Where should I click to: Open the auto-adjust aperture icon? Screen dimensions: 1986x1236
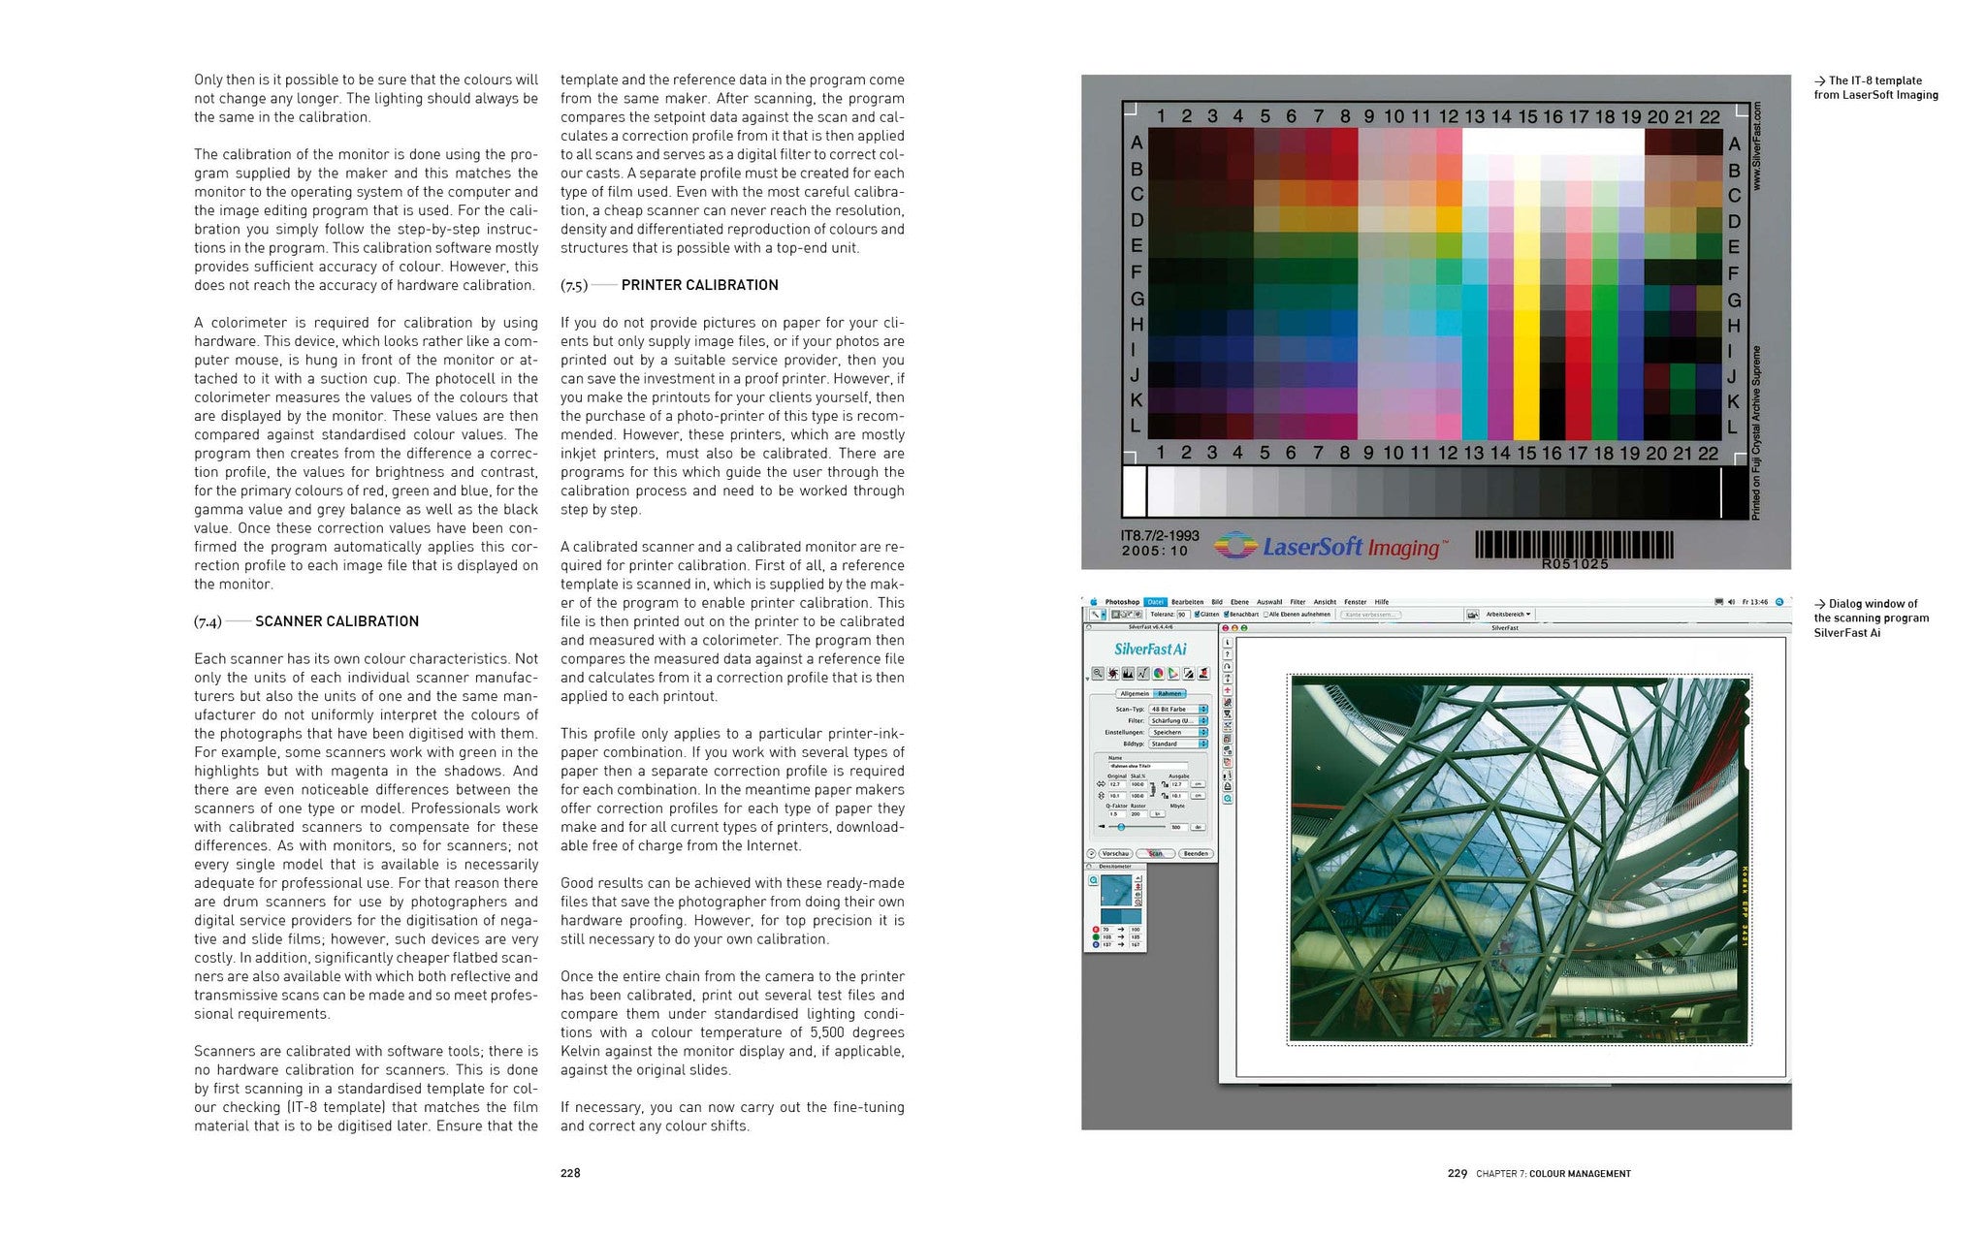[x=1113, y=673]
